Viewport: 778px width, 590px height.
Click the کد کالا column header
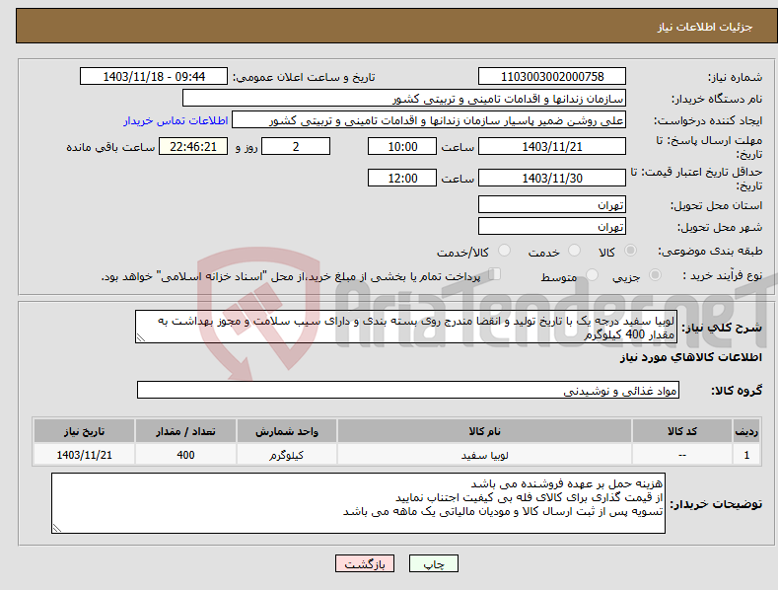click(682, 431)
